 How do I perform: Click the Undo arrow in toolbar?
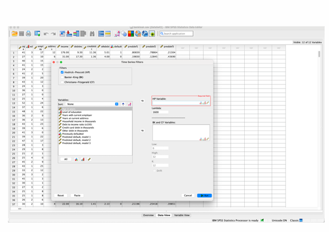pyautogui.click(x=46, y=34)
